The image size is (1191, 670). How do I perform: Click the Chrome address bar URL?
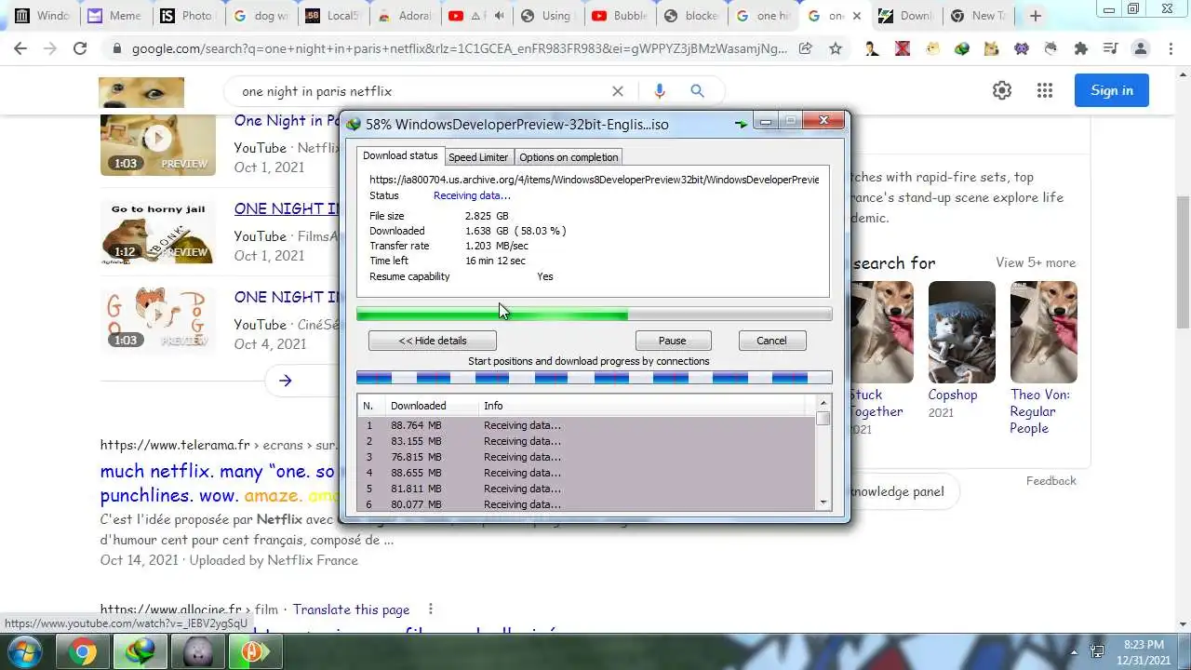click(460, 48)
